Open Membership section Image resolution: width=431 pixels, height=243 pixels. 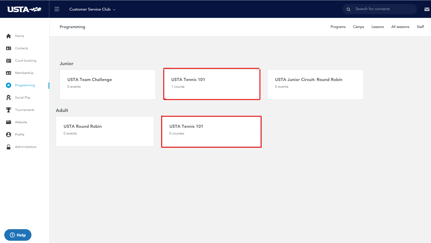click(24, 73)
